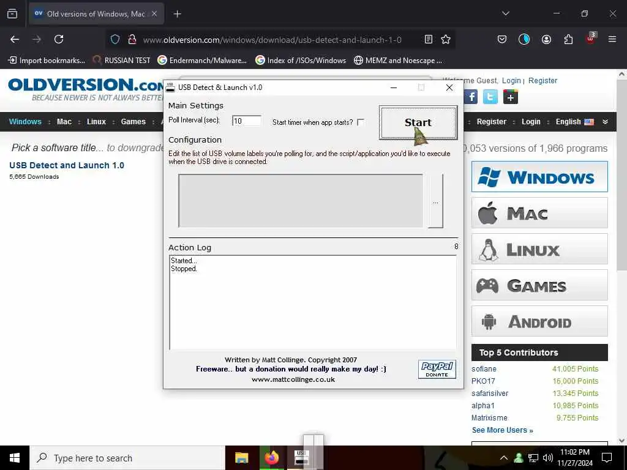
Task: Click Register in the dark navigation bar
Action: coord(492,122)
